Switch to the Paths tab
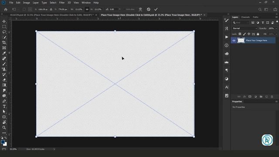The height and width of the screenshot is (157, 279). coord(255,17)
